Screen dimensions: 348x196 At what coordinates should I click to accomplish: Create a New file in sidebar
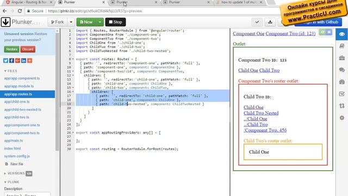click(14, 164)
